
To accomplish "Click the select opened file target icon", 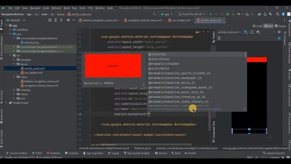I will coord(50,20).
